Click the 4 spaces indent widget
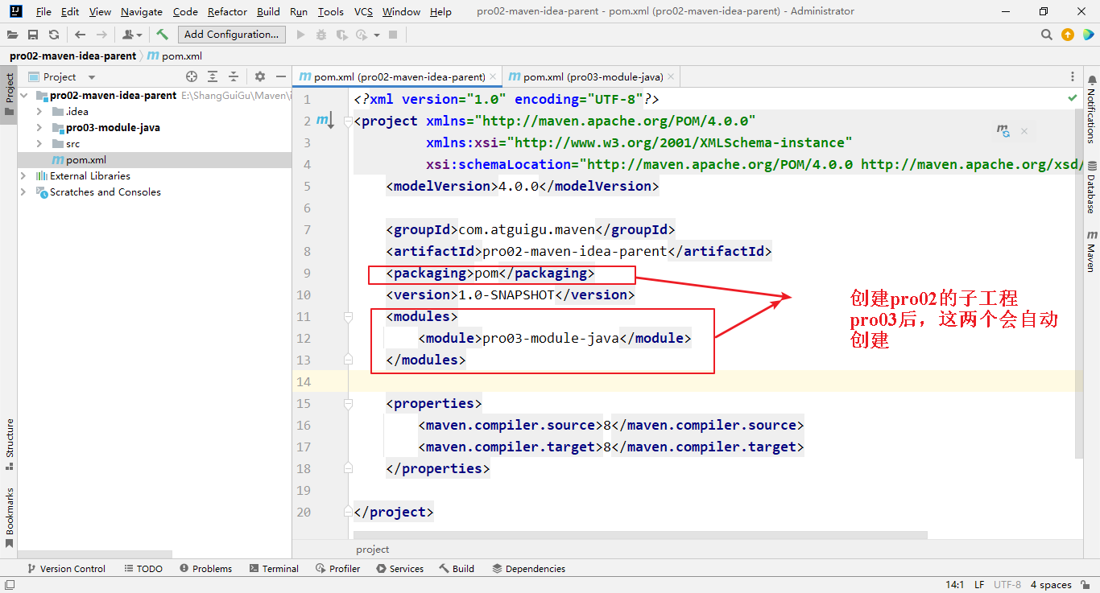Screen dimensions: 1100x593 1051,585
